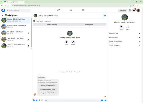Send quick reply 'Yes, are you interested?'
Viewport: 143px width, 103px height.
[48, 86]
